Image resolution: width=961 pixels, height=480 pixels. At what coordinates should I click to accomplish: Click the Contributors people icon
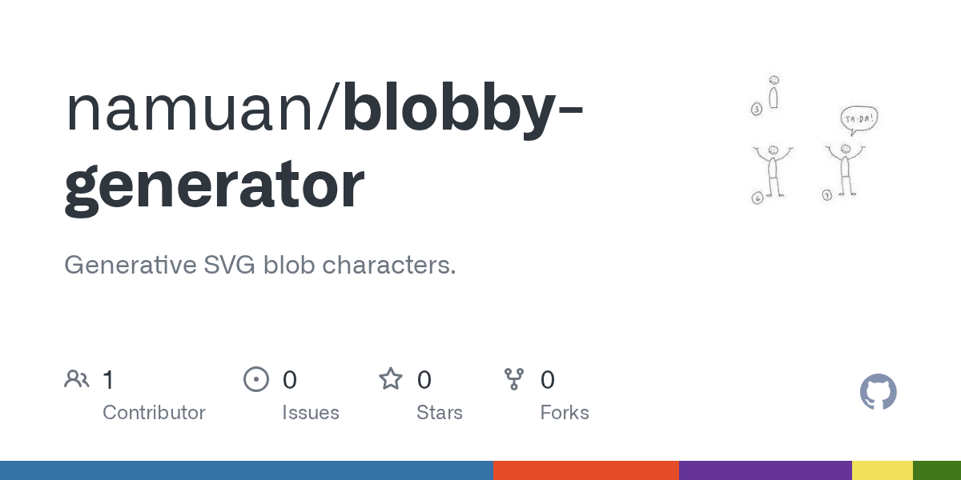click(x=77, y=379)
